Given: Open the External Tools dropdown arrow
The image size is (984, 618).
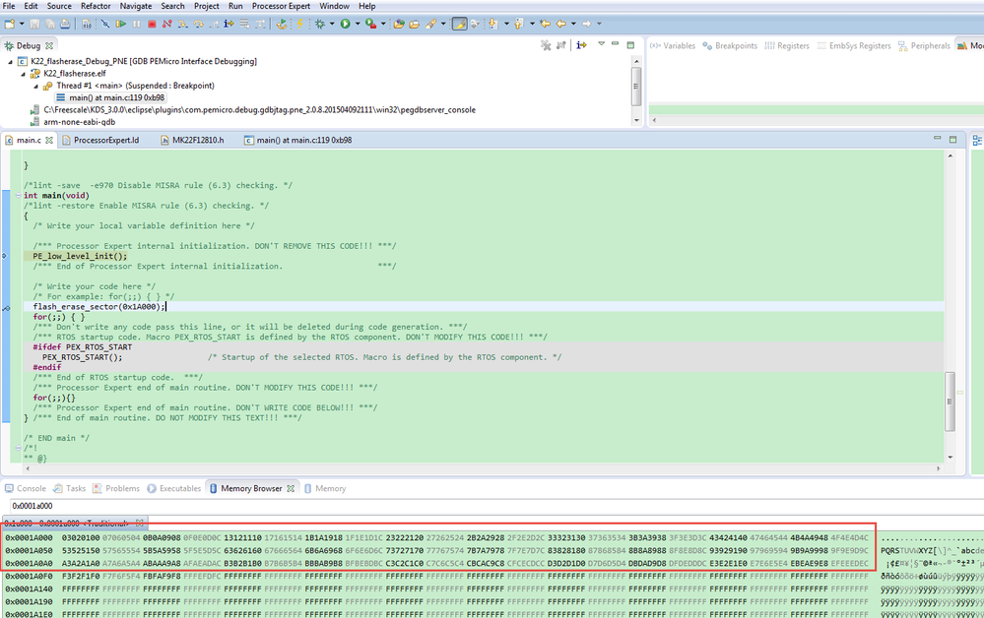Looking at the screenshot, I should click(383, 24).
